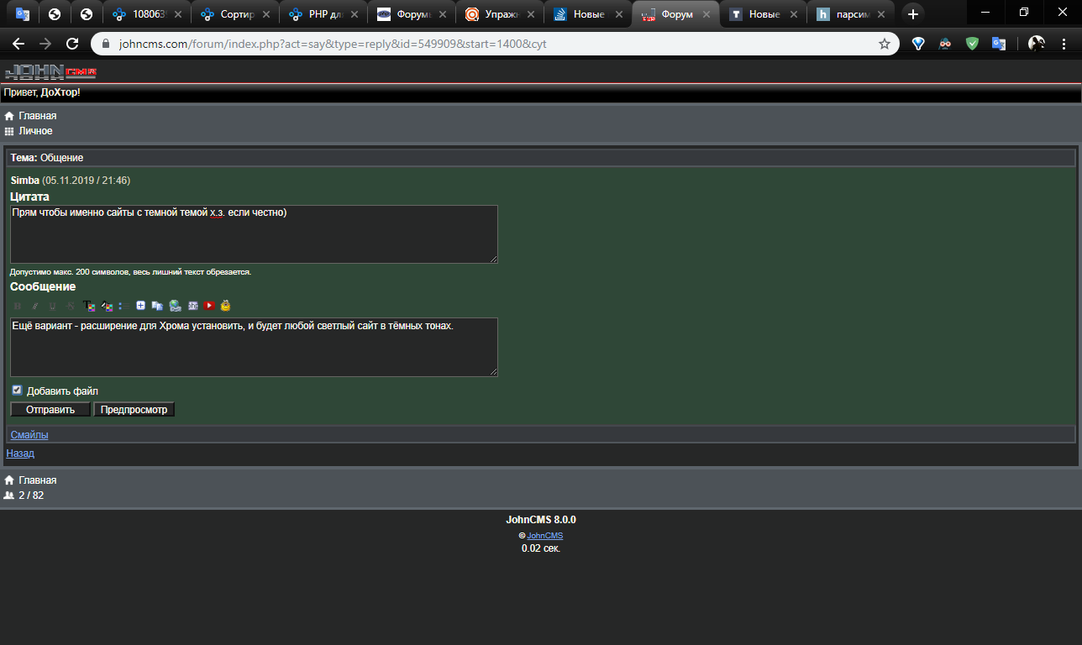This screenshot has width=1082, height=645.
Task: Open the smiley emoticon picker
Action: pyautogui.click(x=225, y=306)
